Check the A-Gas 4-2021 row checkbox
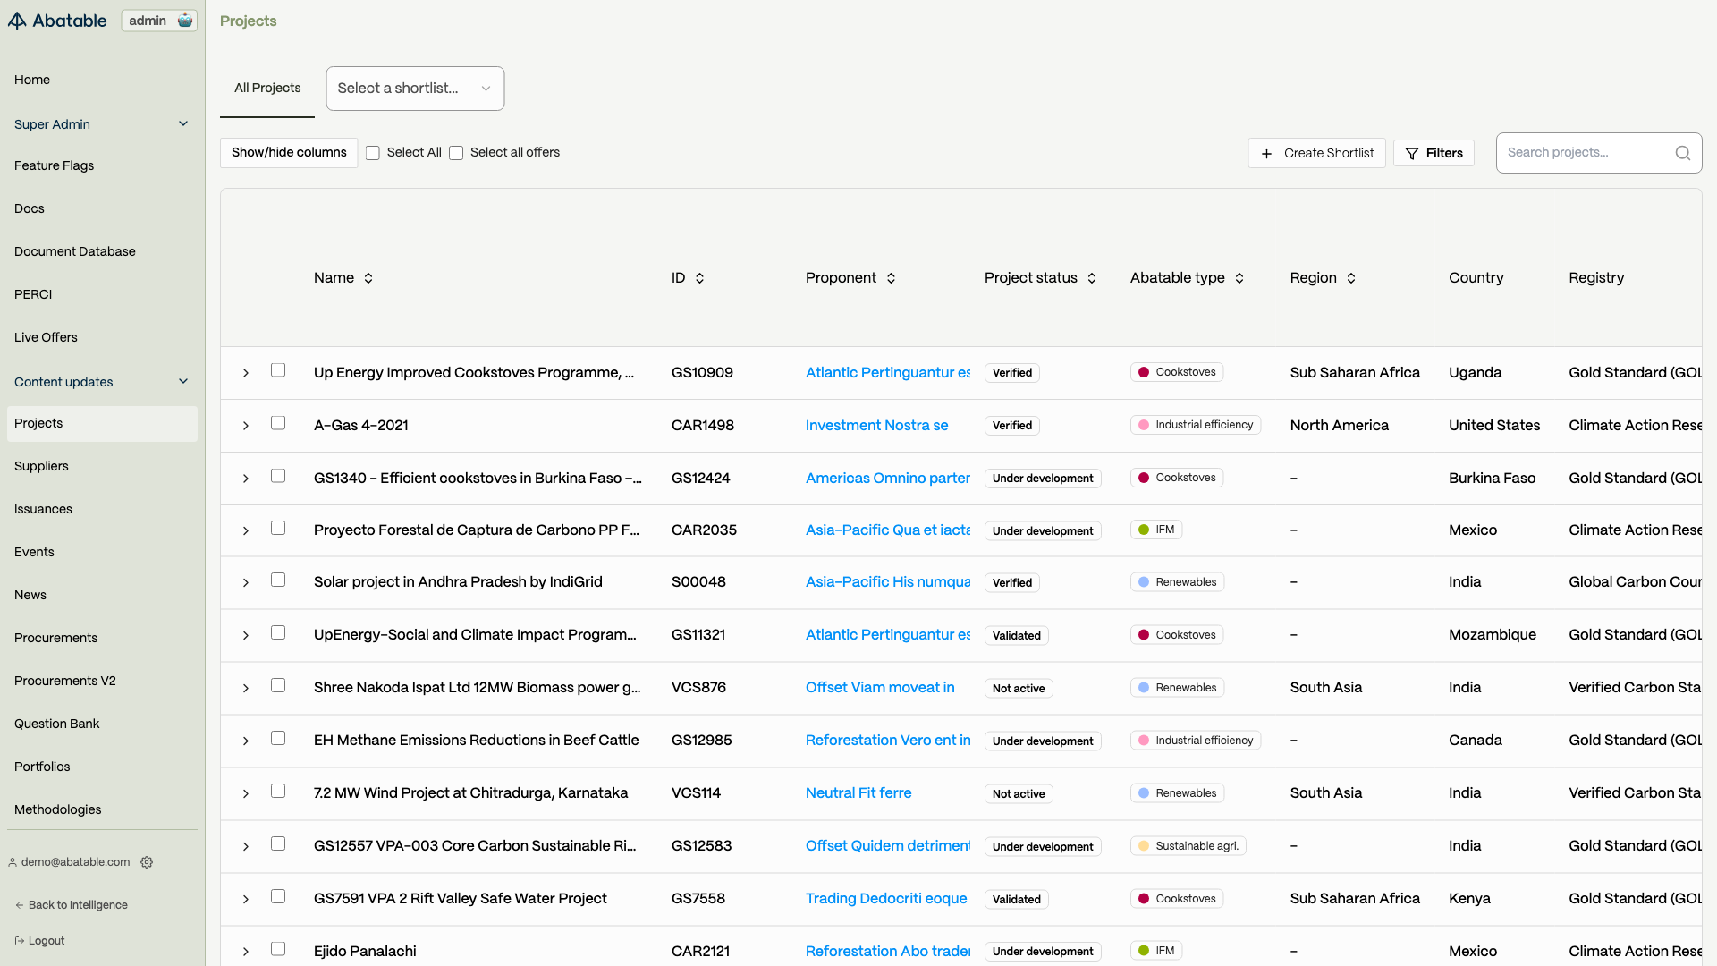Screen dimensions: 1717x966 point(278,423)
